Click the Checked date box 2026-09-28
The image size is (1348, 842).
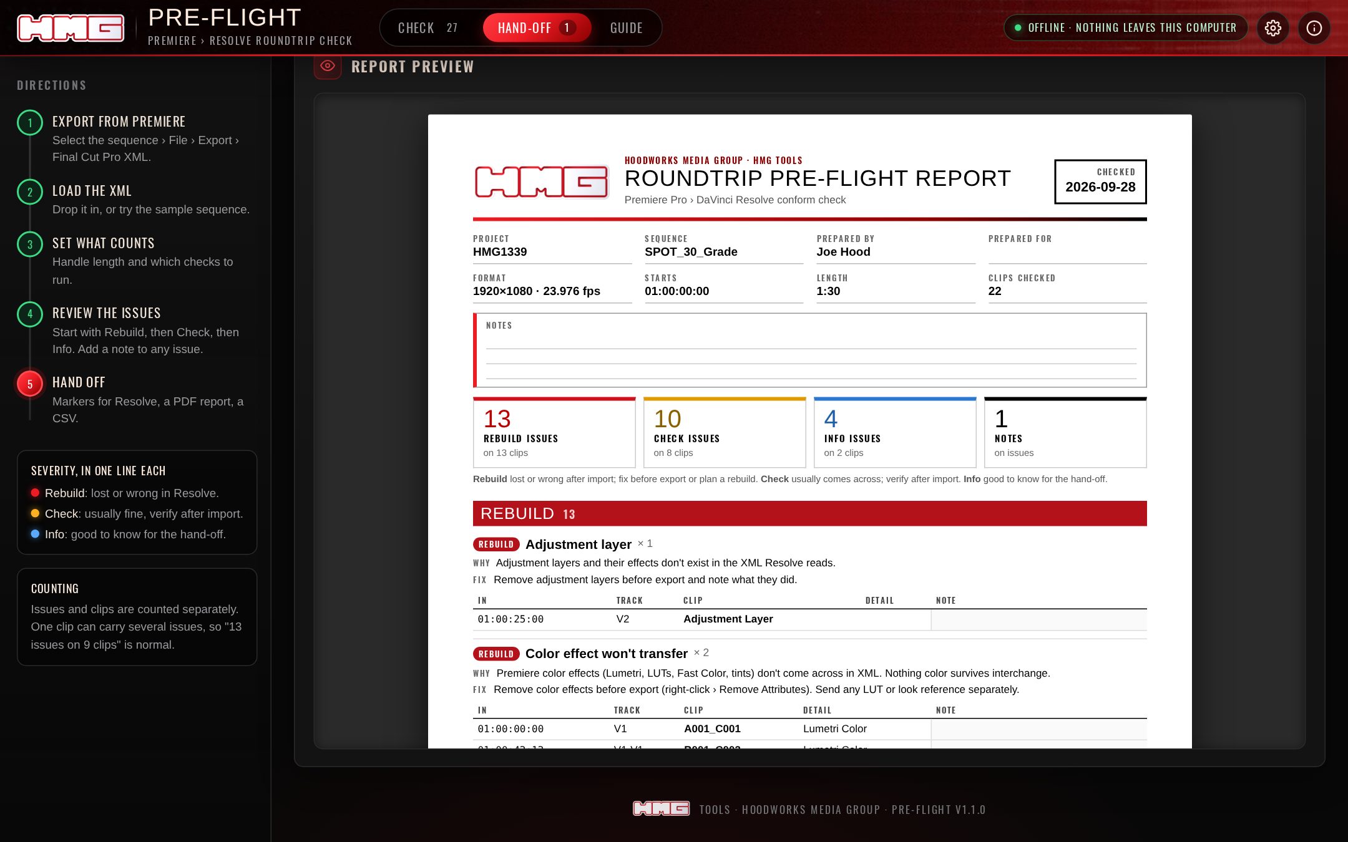[1100, 181]
